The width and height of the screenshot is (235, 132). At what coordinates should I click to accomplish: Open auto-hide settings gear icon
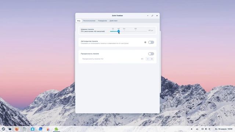pyautogui.click(x=145, y=43)
